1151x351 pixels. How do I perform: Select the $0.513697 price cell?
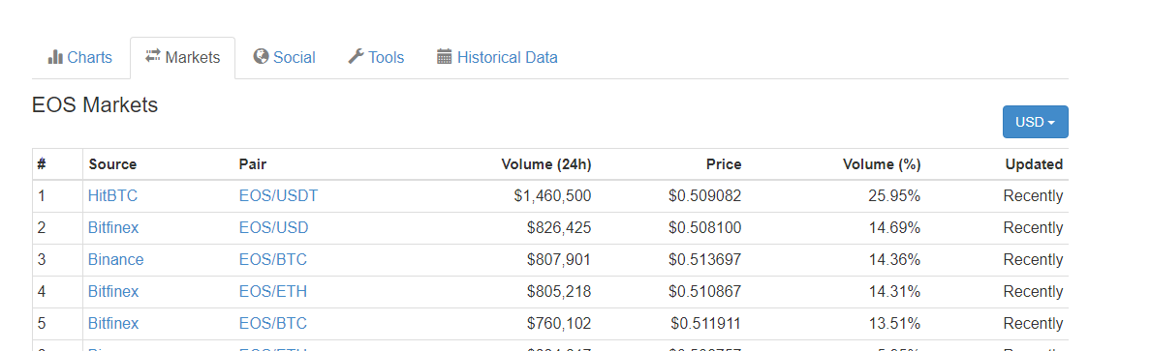coord(704,260)
